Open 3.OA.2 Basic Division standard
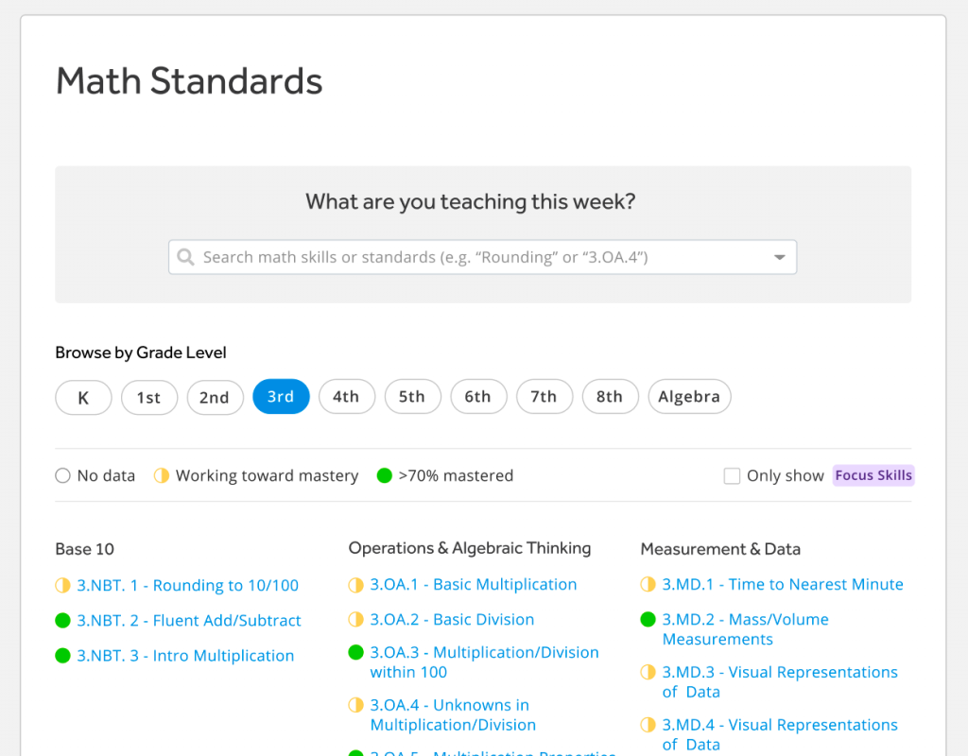968x756 pixels. tap(452, 620)
